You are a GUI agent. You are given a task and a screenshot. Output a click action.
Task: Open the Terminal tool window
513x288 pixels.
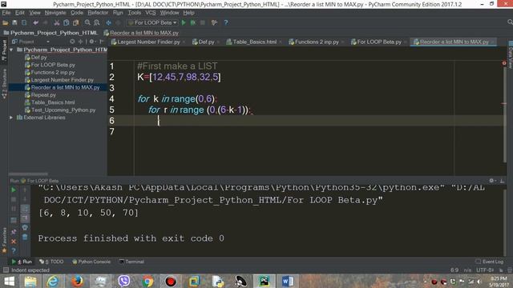[131, 262]
